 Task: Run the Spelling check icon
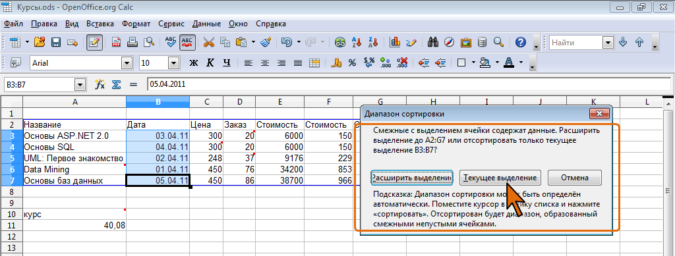coord(171,42)
